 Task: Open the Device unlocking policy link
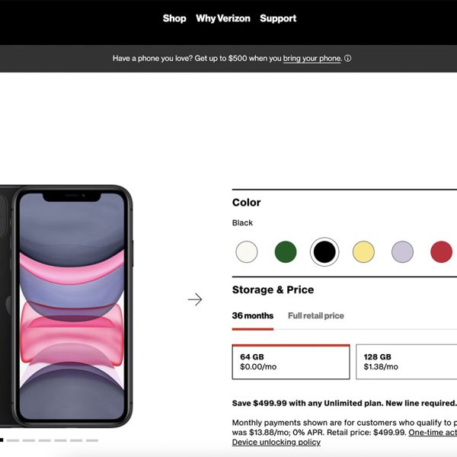pyautogui.click(x=276, y=442)
